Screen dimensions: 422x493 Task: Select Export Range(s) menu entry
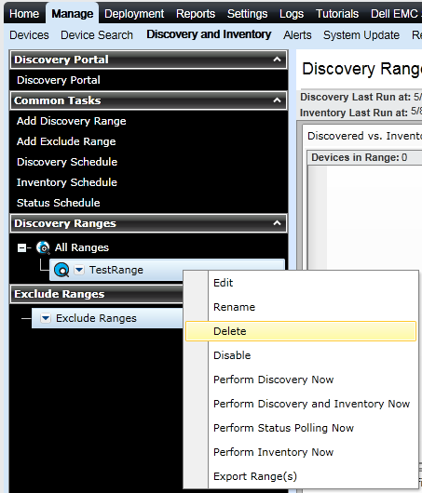[x=301, y=476]
